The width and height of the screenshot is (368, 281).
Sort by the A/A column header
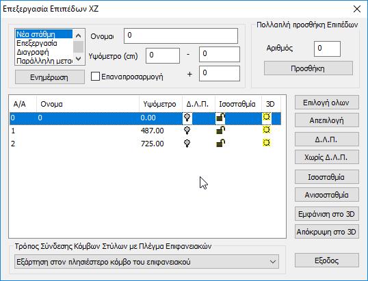coord(23,104)
